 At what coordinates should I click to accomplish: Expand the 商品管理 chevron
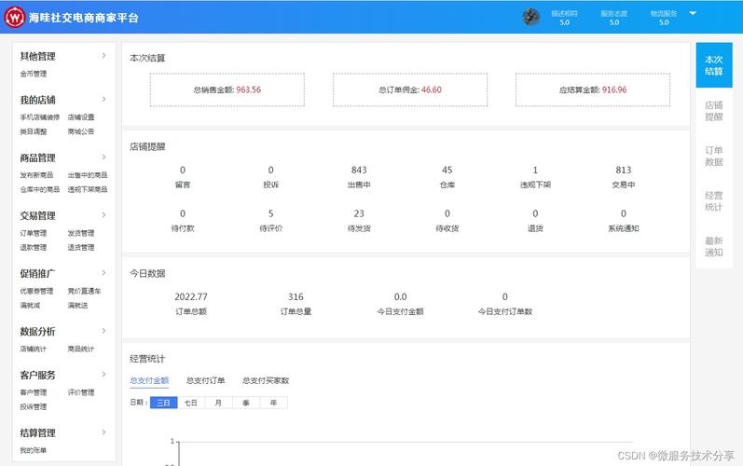pos(103,158)
